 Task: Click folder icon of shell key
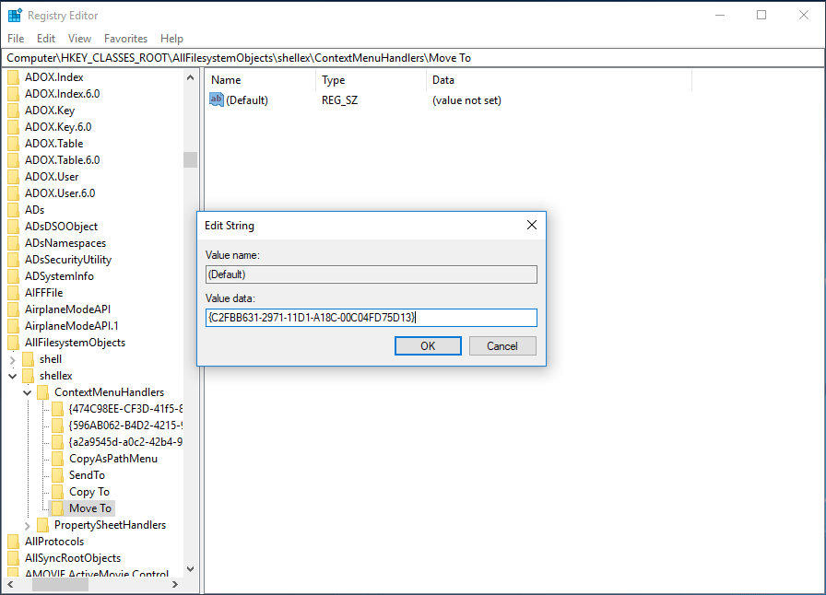pos(29,359)
